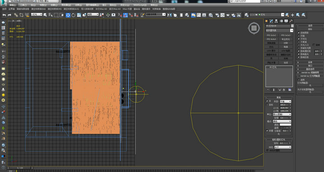The width and height of the screenshot is (324, 172).
Task: Click the Mirror tool icon
Action: click(x=170, y=15)
